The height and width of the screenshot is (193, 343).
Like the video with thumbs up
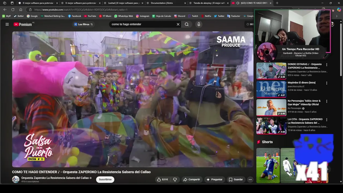pyautogui.click(x=163, y=179)
